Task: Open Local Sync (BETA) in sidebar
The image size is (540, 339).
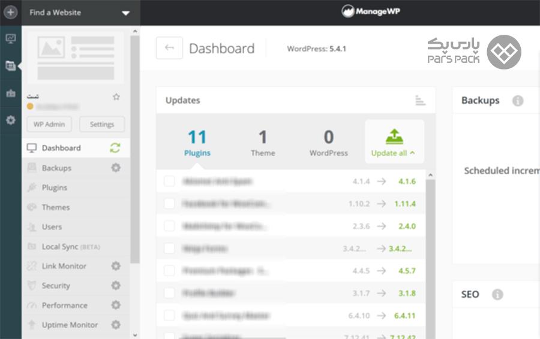Action: tap(76, 247)
